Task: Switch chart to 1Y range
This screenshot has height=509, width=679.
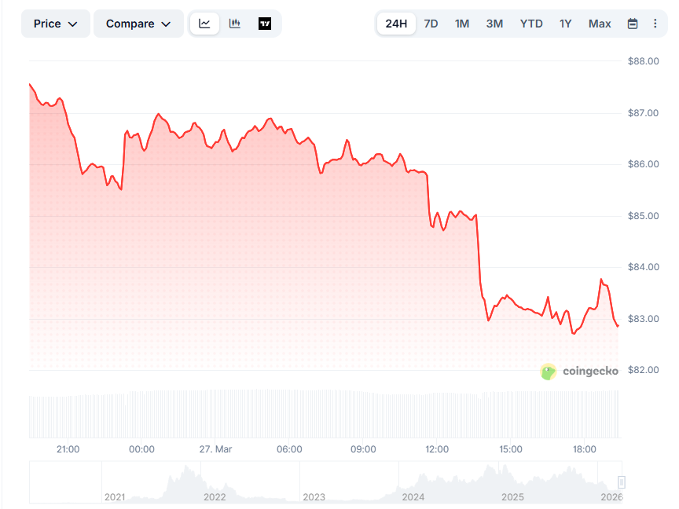Action: click(x=566, y=24)
